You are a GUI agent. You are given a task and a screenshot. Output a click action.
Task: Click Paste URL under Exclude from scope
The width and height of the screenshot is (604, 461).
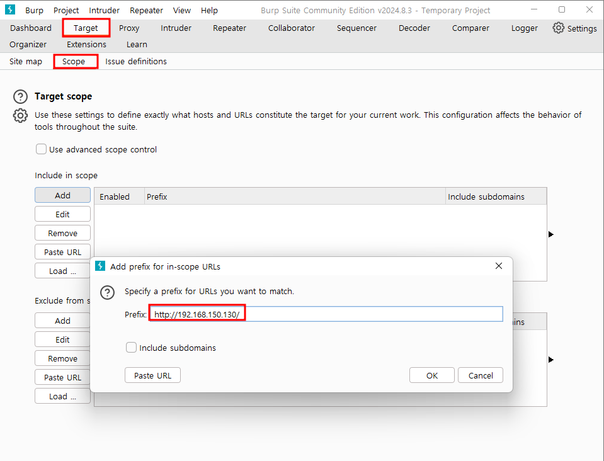pyautogui.click(x=63, y=377)
